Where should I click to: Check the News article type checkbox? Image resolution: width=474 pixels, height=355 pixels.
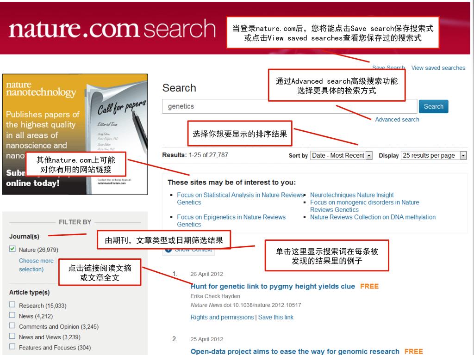[12, 315]
